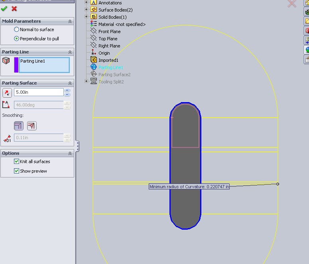Click the Material icon
309x264 pixels.
[x=93, y=24]
